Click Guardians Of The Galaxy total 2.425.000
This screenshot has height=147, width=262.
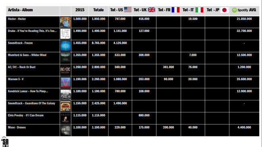point(98,103)
